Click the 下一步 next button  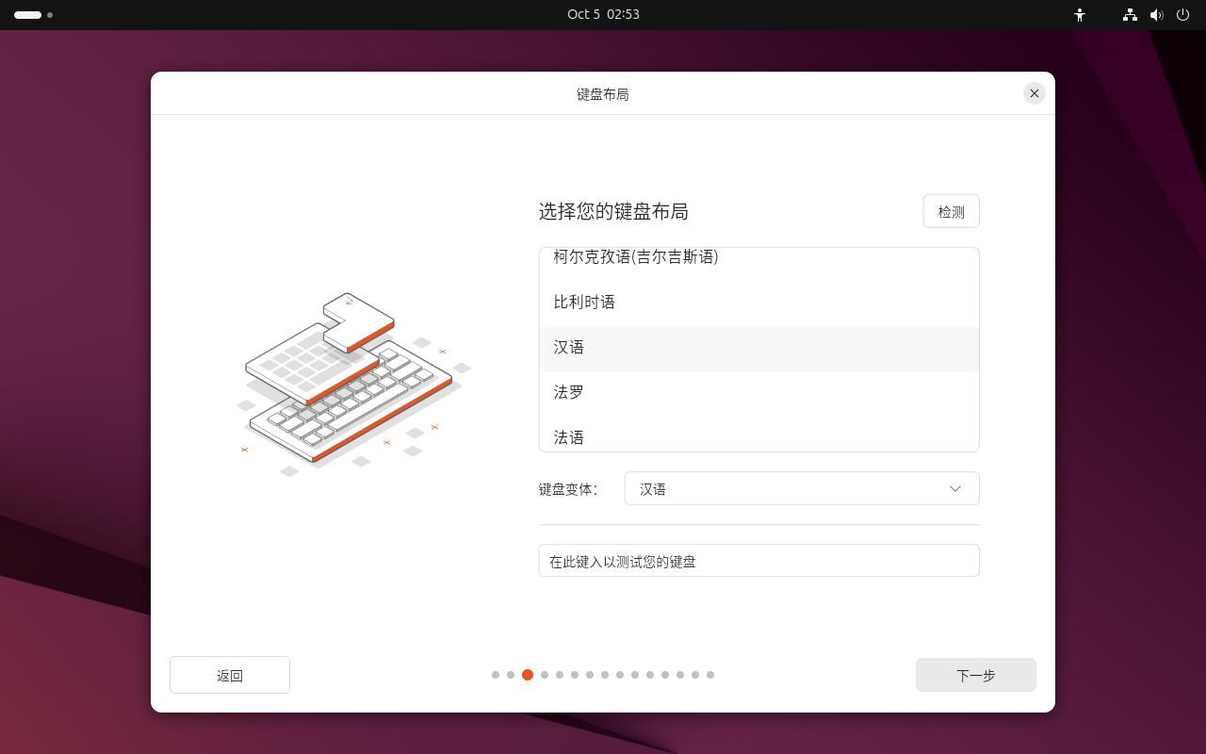tap(975, 675)
